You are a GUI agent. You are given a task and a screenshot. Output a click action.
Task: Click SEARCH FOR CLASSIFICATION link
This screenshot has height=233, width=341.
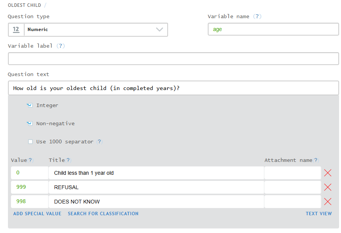[103, 214]
